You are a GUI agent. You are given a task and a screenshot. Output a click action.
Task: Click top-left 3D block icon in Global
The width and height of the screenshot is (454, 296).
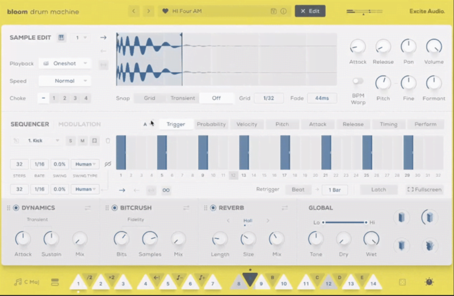(x=401, y=217)
